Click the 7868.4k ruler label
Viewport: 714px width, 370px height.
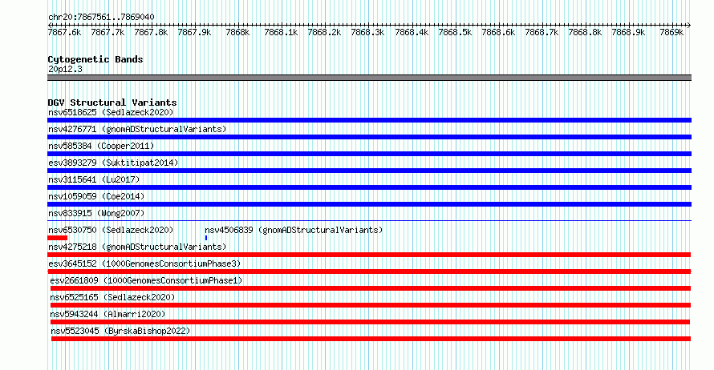coord(412,33)
